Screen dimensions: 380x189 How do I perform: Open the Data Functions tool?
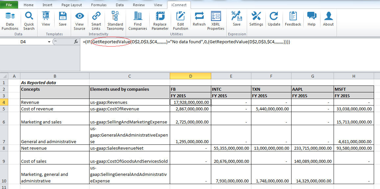(10, 21)
